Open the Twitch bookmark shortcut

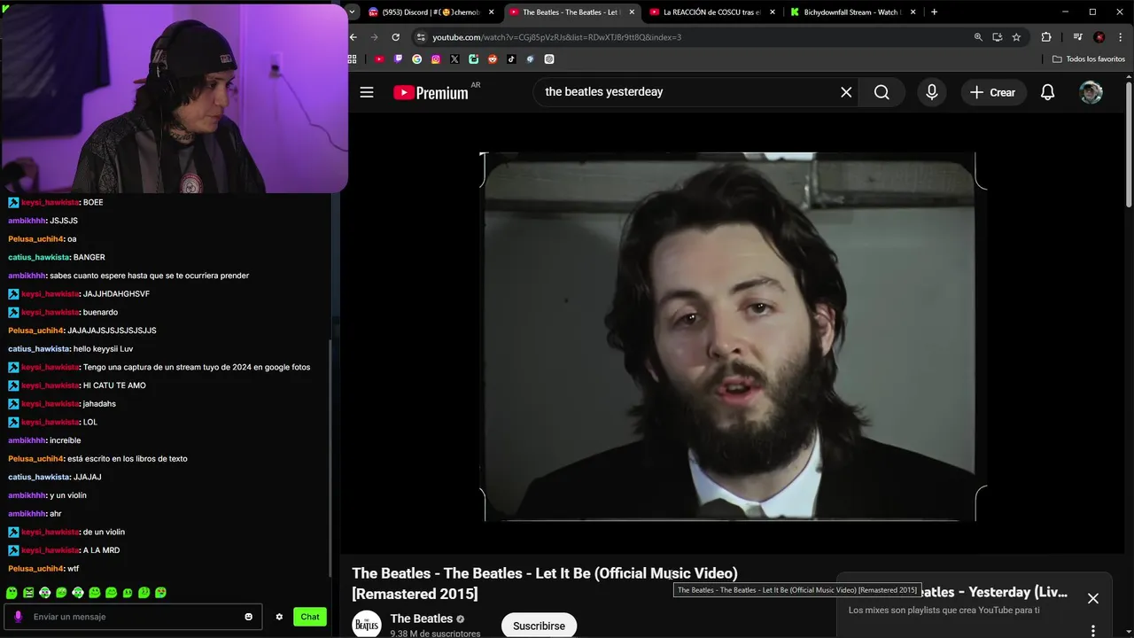click(x=398, y=59)
